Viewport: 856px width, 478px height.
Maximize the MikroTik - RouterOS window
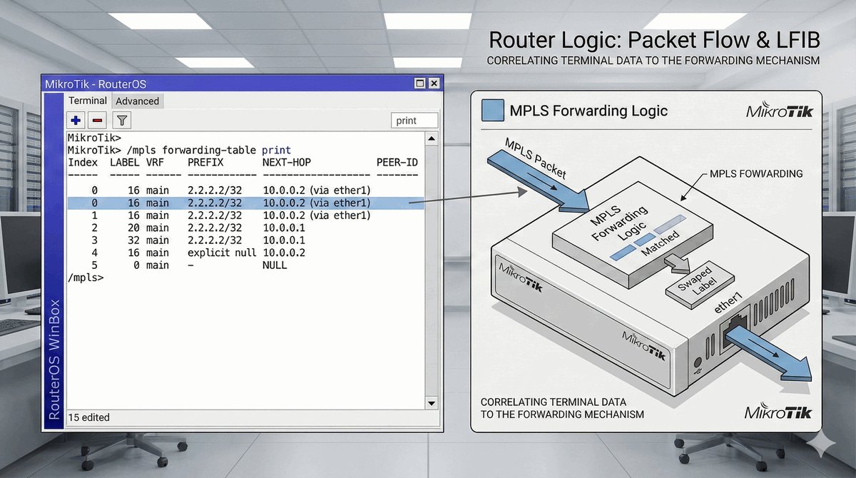pyautogui.click(x=419, y=83)
